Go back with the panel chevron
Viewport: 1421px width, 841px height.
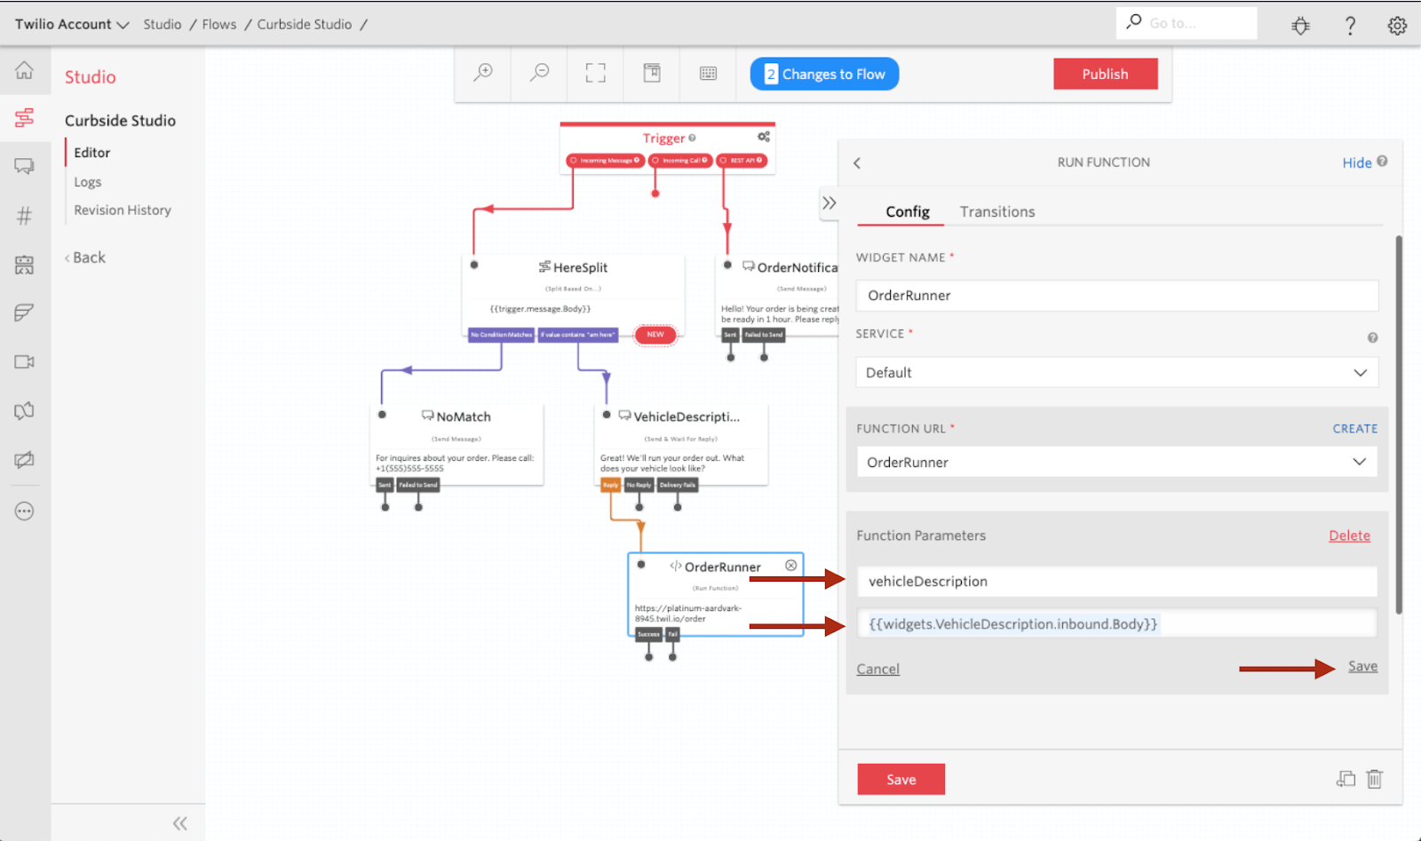(x=857, y=163)
